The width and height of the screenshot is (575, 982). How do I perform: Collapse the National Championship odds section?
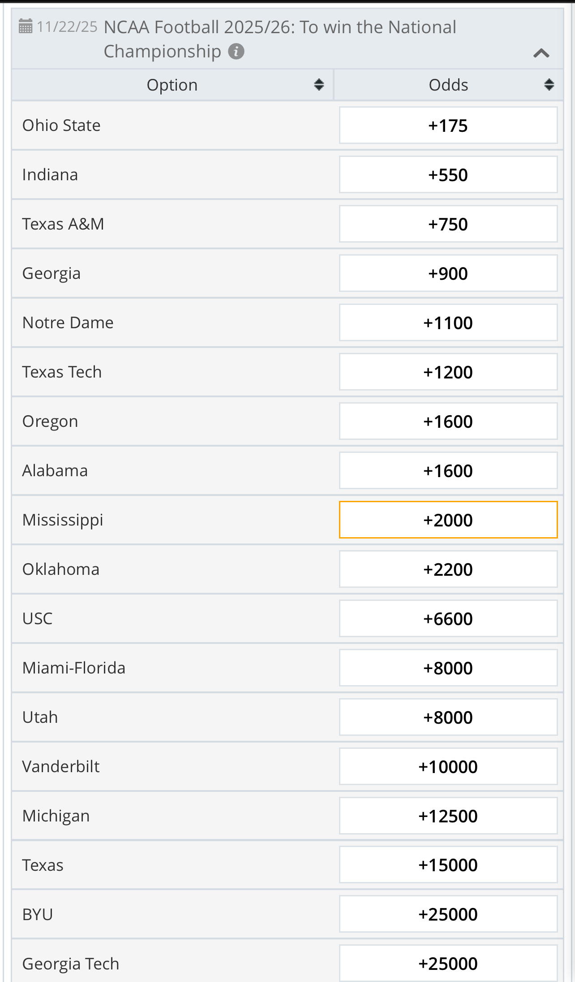click(x=541, y=53)
